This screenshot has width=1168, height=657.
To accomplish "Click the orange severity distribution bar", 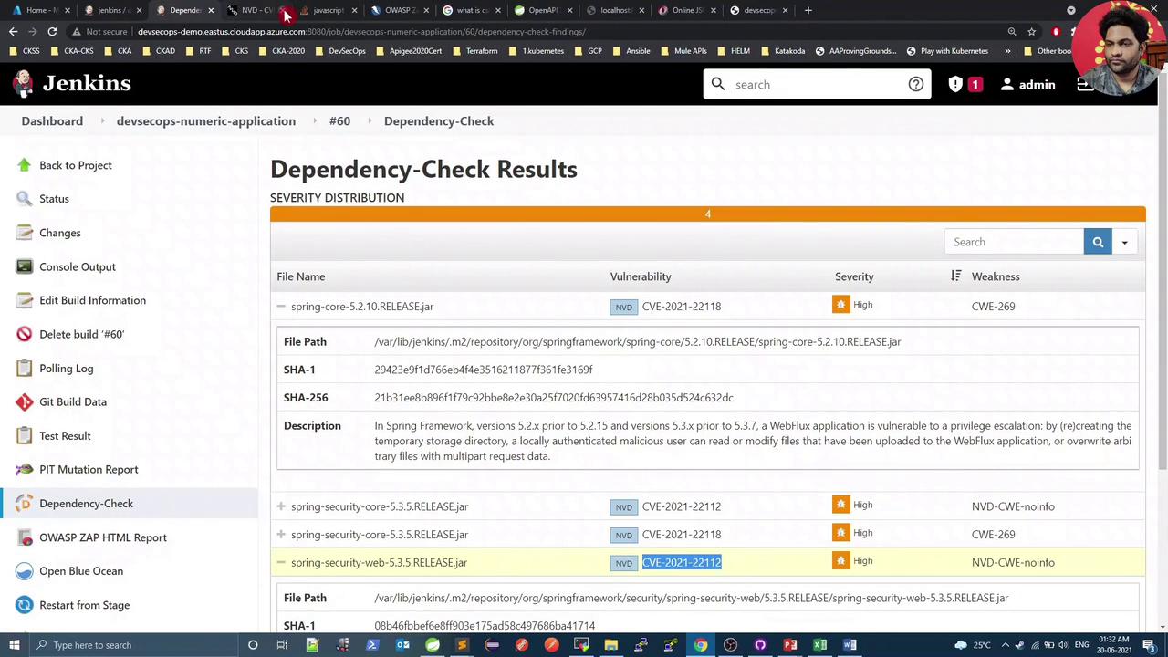I will tap(707, 214).
